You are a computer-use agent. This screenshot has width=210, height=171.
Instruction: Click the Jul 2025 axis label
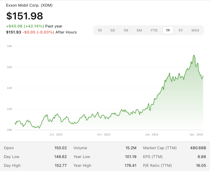(x=56, y=135)
